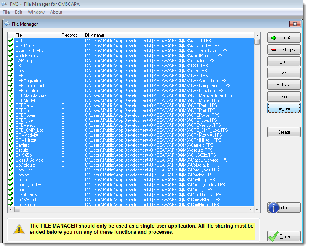The height and width of the screenshot is (249, 309).
Task: Click the red minus Untag All icon
Action: [x=274, y=50]
